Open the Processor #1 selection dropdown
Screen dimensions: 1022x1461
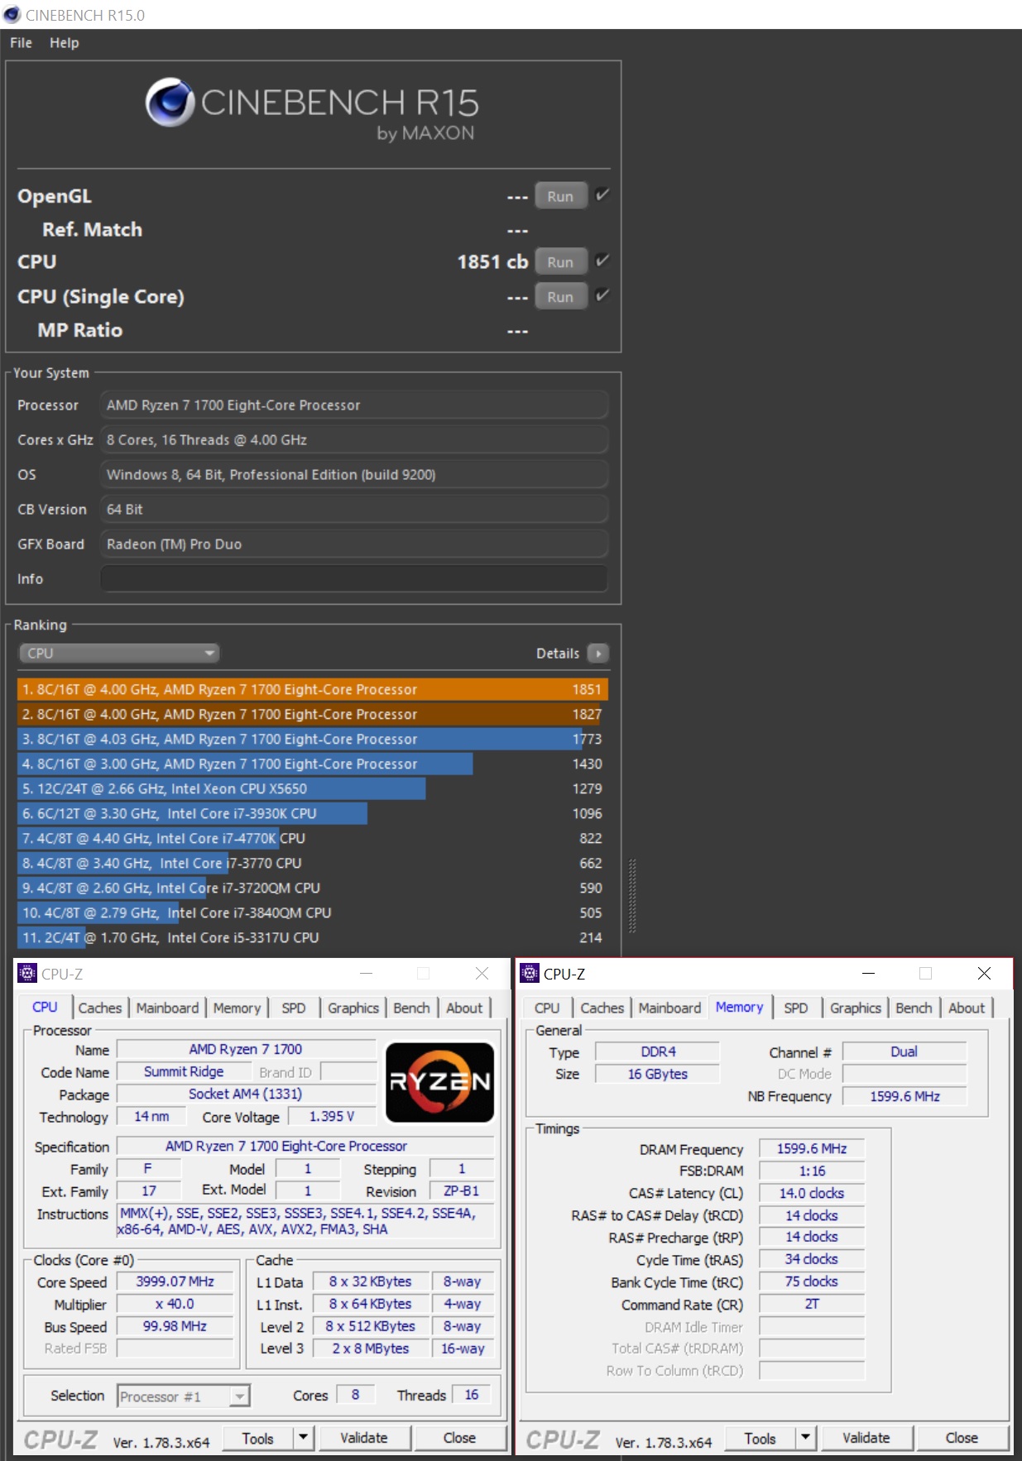point(183,1396)
